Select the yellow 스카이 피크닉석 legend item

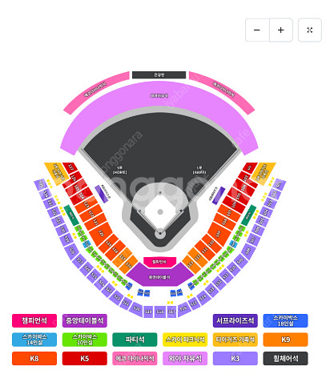185,340
